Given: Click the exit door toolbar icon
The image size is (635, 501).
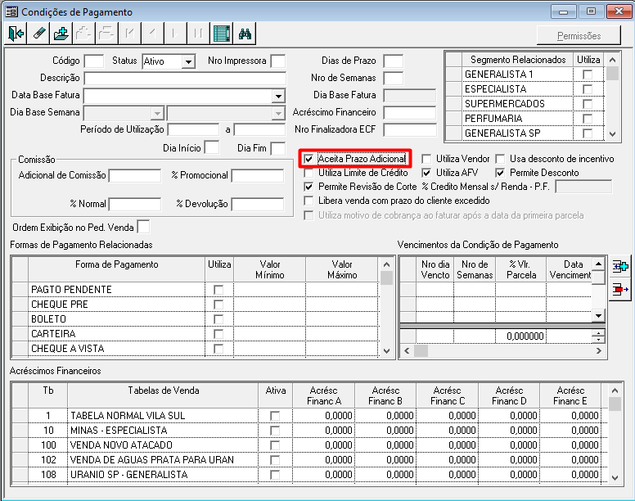Looking at the screenshot, I should click(16, 34).
